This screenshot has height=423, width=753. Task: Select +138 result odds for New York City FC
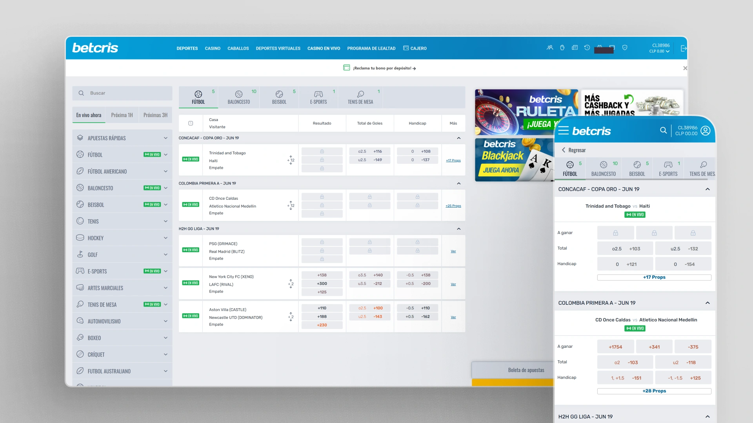point(322,275)
